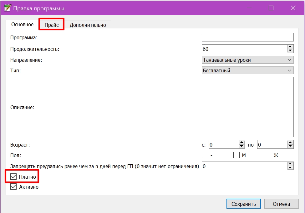Decrease Продолжительность with the down arrow
This screenshot has height=213, width=305.
(290, 51)
